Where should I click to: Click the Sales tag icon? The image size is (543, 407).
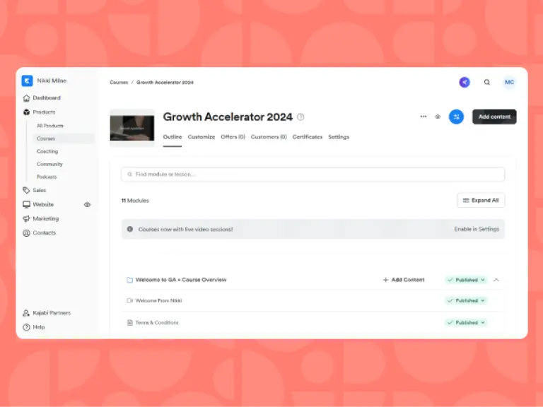click(x=26, y=190)
